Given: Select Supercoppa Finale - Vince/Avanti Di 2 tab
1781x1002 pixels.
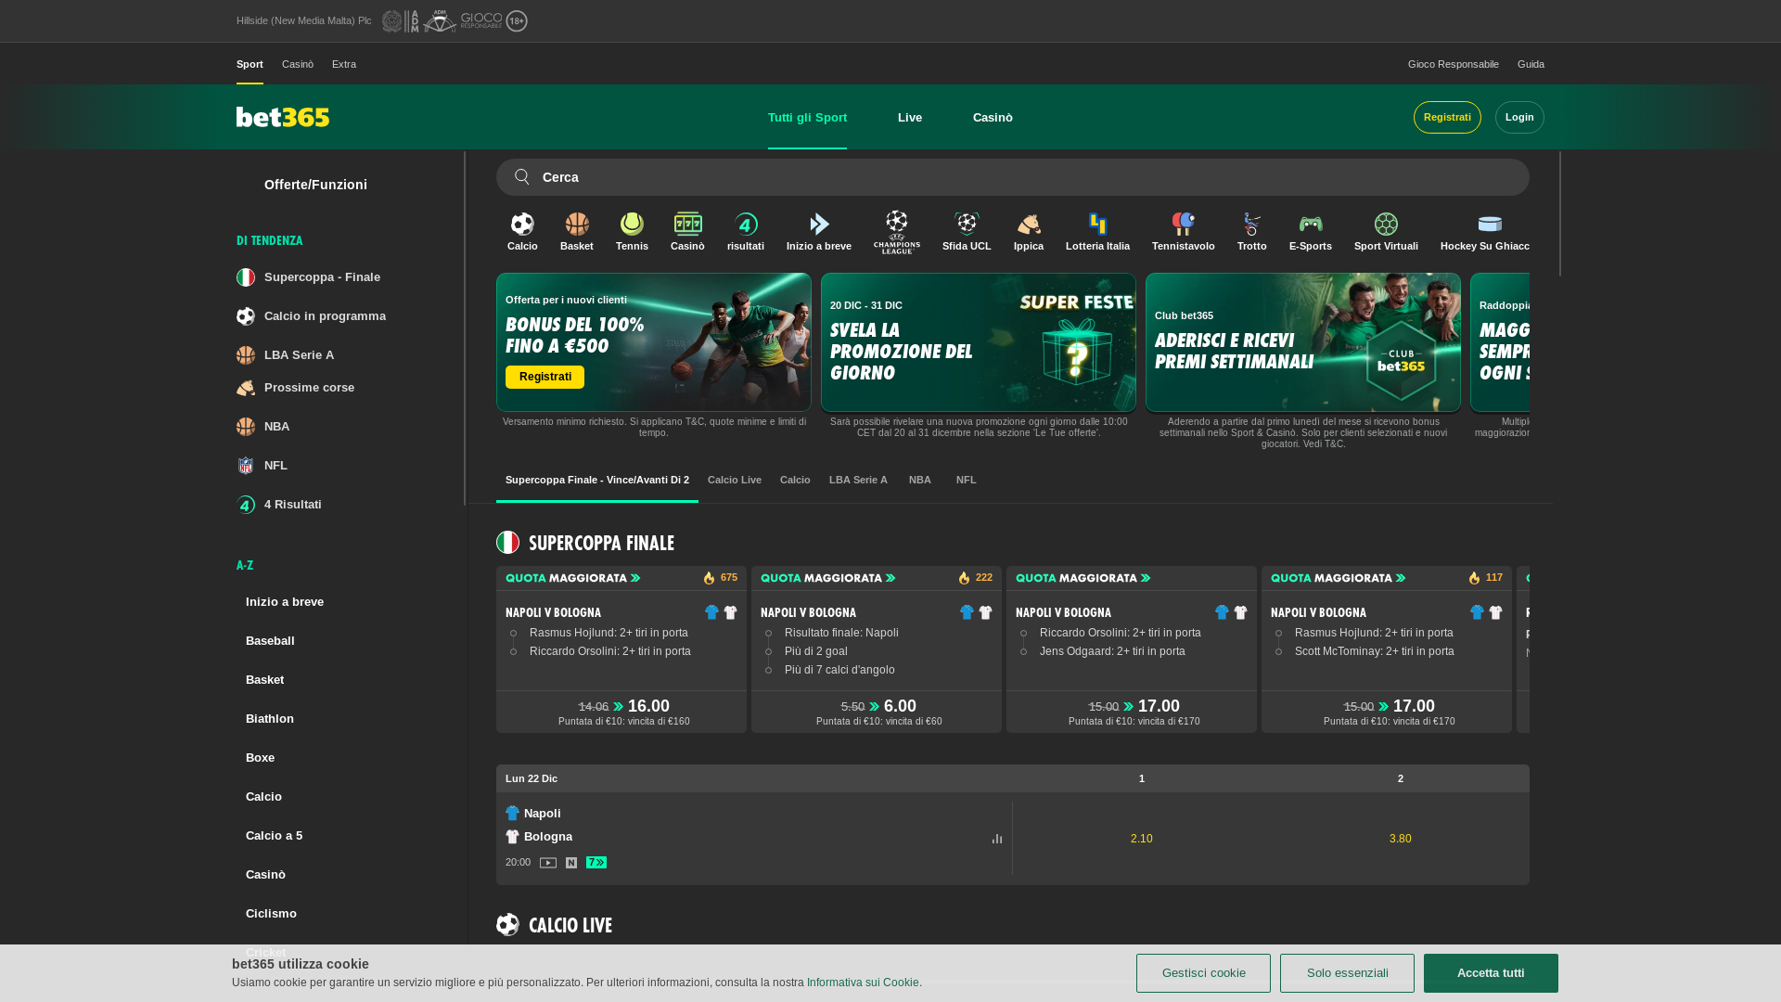Looking at the screenshot, I should tap(597, 481).
